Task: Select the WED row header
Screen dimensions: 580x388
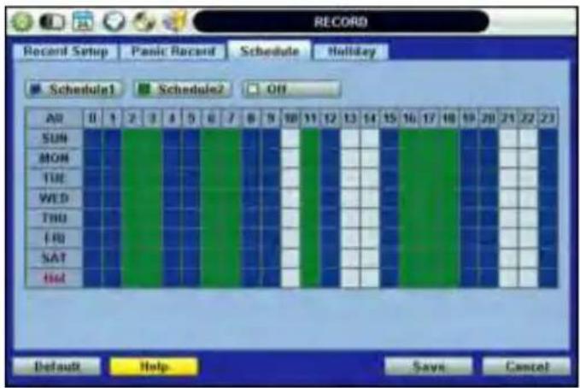Action: (x=54, y=198)
